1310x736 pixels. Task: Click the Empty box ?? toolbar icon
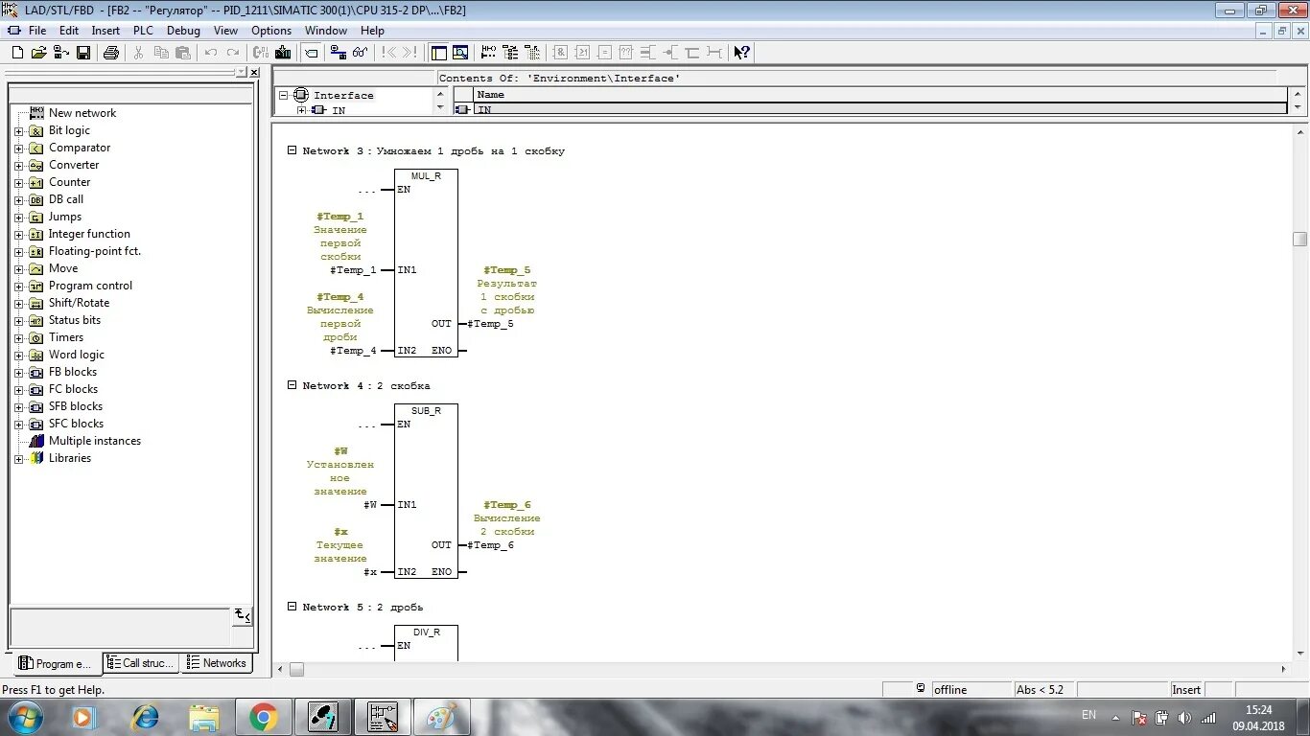tap(626, 53)
